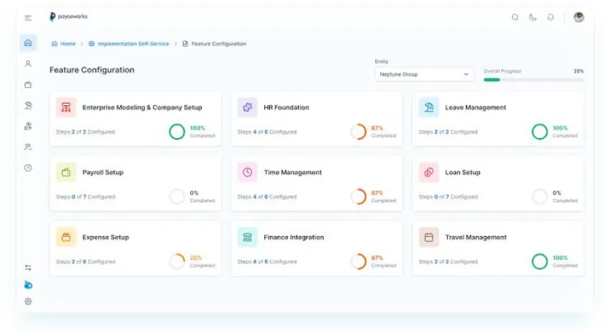Click Expense Setup 'Steps 2 of 6 Configured'
This screenshot has height=331, width=610.
pos(86,262)
